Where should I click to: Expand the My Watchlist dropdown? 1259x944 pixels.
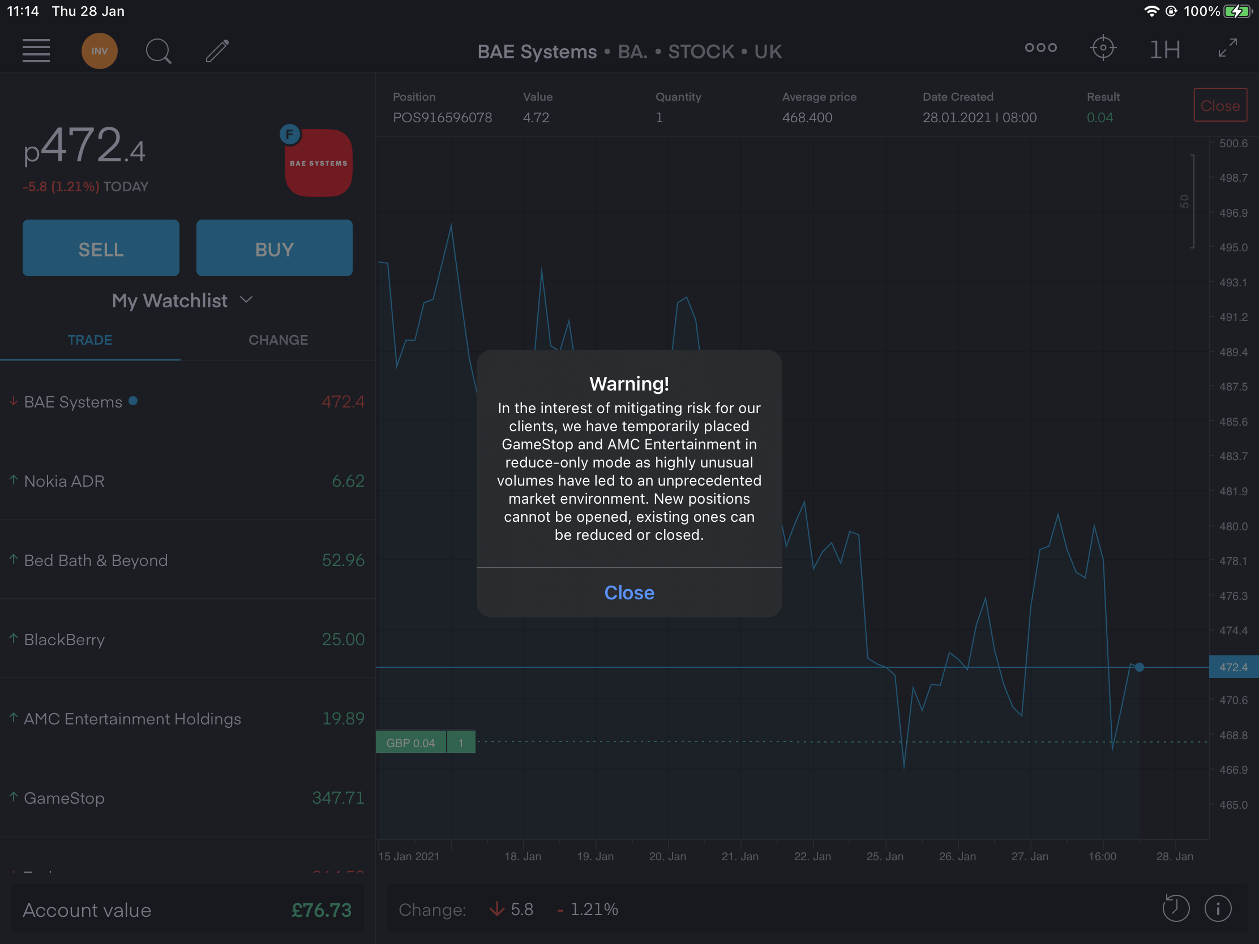[182, 300]
